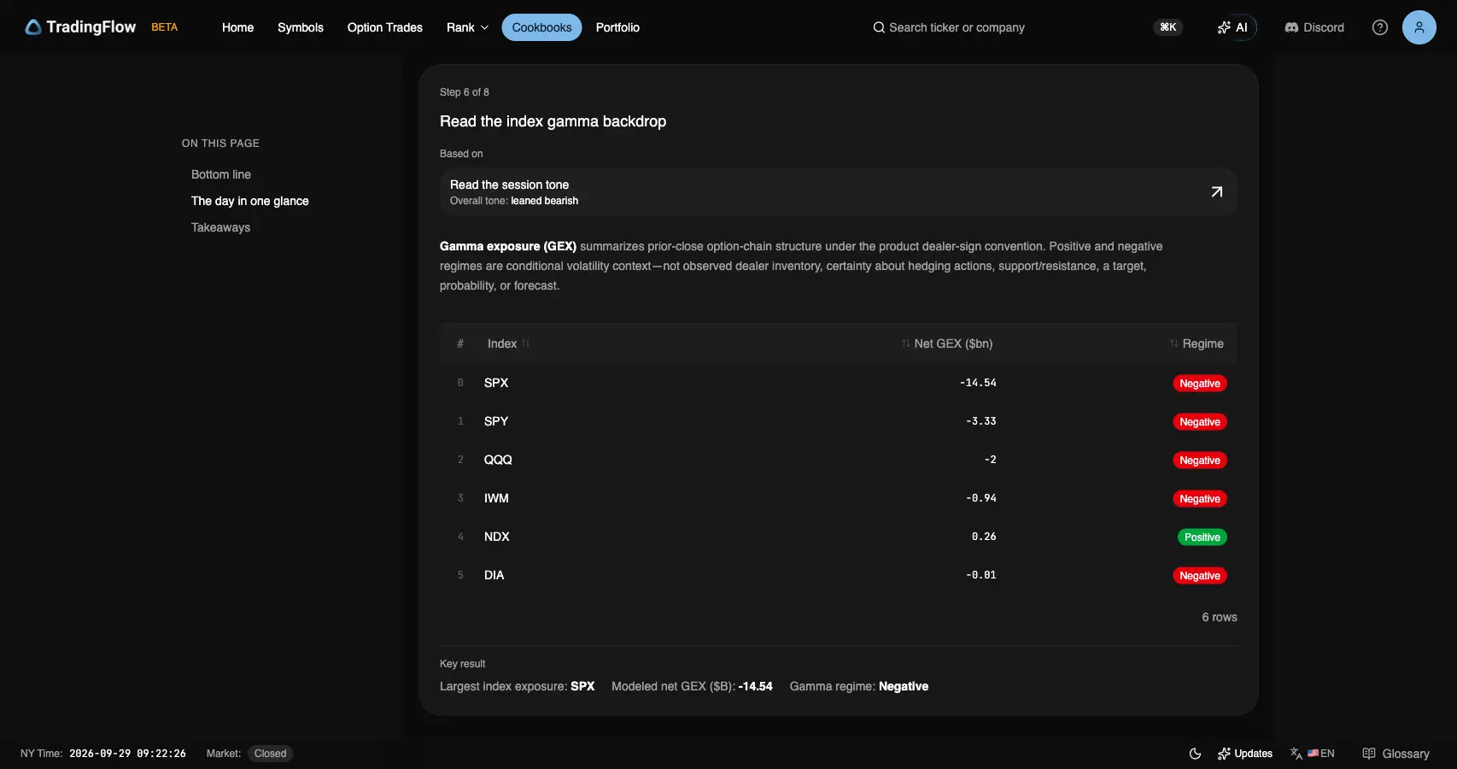This screenshot has height=769, width=1457.
Task: Sort table by Index column
Action: click(x=508, y=343)
